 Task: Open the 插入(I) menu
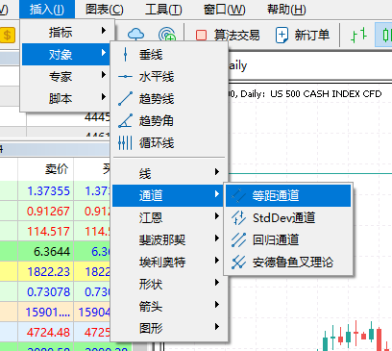[x=47, y=10]
